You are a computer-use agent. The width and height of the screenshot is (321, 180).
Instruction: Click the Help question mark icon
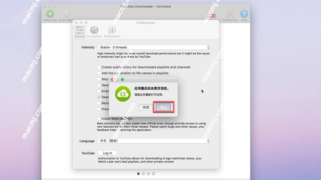(x=244, y=14)
